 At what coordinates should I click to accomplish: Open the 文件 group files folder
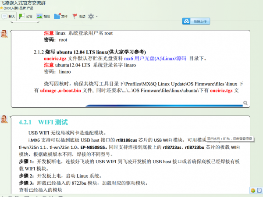tap(60, 16)
